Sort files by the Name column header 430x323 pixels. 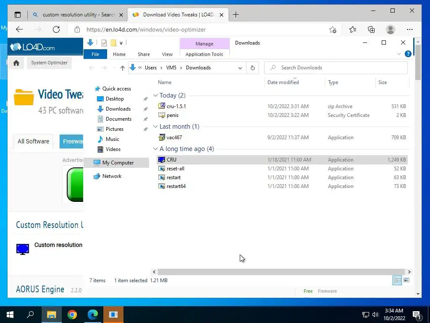coord(165,82)
